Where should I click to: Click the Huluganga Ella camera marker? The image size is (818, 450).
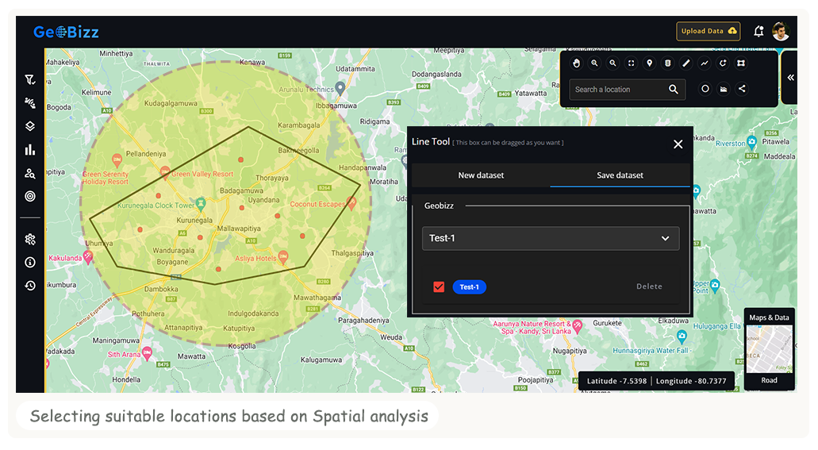(x=682, y=336)
